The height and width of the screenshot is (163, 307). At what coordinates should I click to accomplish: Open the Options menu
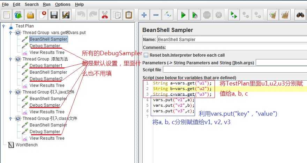click(x=63, y=5)
